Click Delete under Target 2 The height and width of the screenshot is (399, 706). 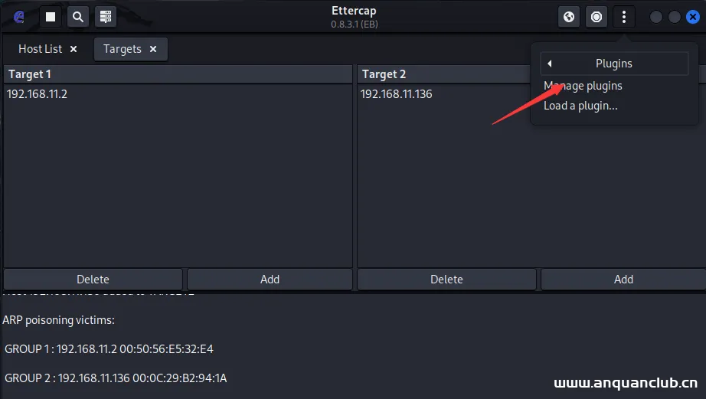tap(446, 279)
